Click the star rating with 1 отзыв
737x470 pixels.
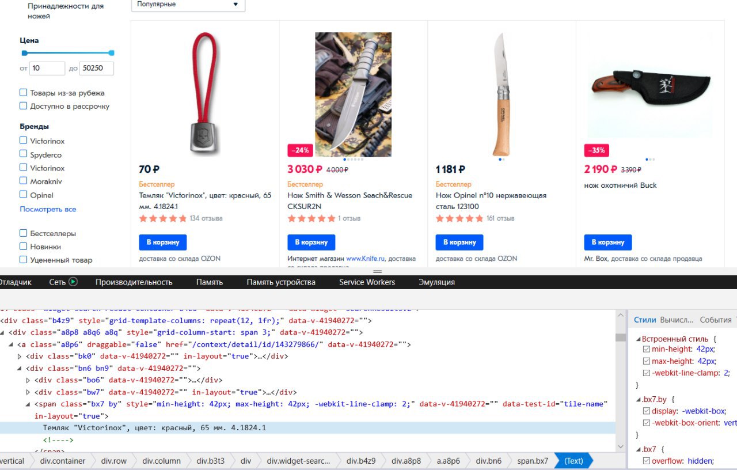point(311,218)
